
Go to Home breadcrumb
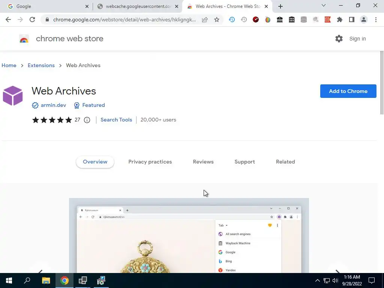click(x=9, y=65)
